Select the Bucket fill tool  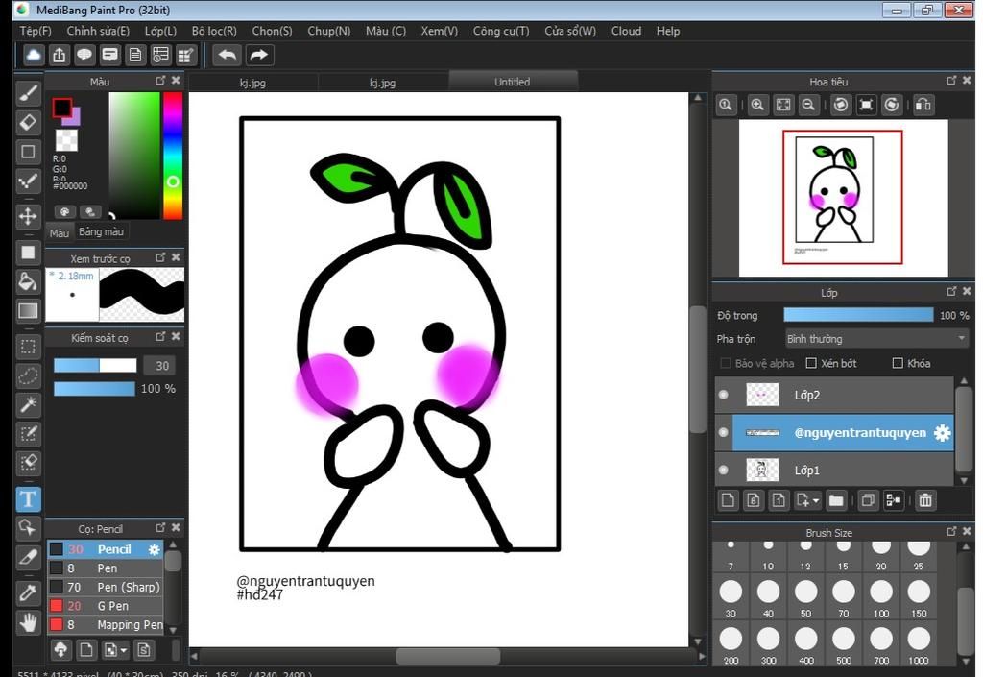coord(28,282)
